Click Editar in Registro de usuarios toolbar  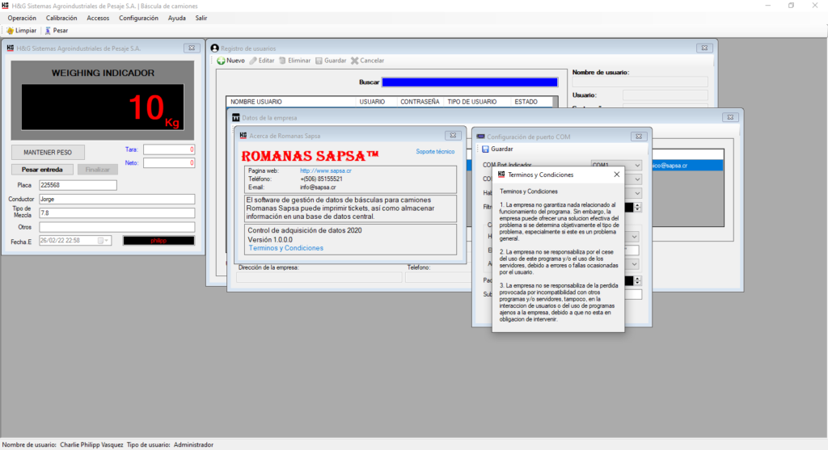(x=262, y=61)
